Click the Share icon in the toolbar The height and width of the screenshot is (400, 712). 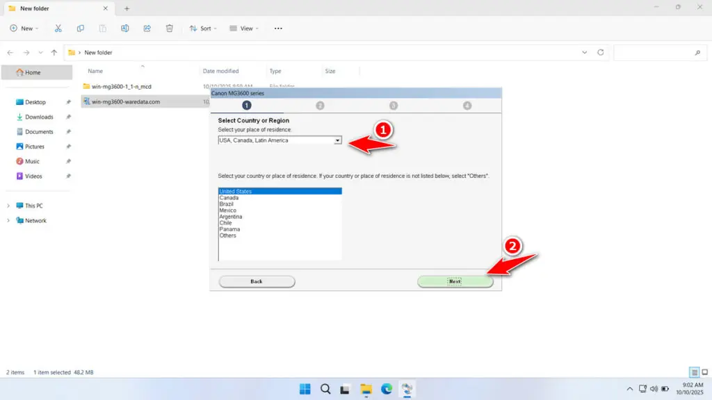(x=147, y=28)
